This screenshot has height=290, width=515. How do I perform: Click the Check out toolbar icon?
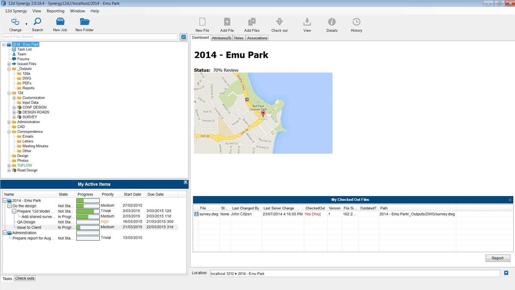coord(279,22)
